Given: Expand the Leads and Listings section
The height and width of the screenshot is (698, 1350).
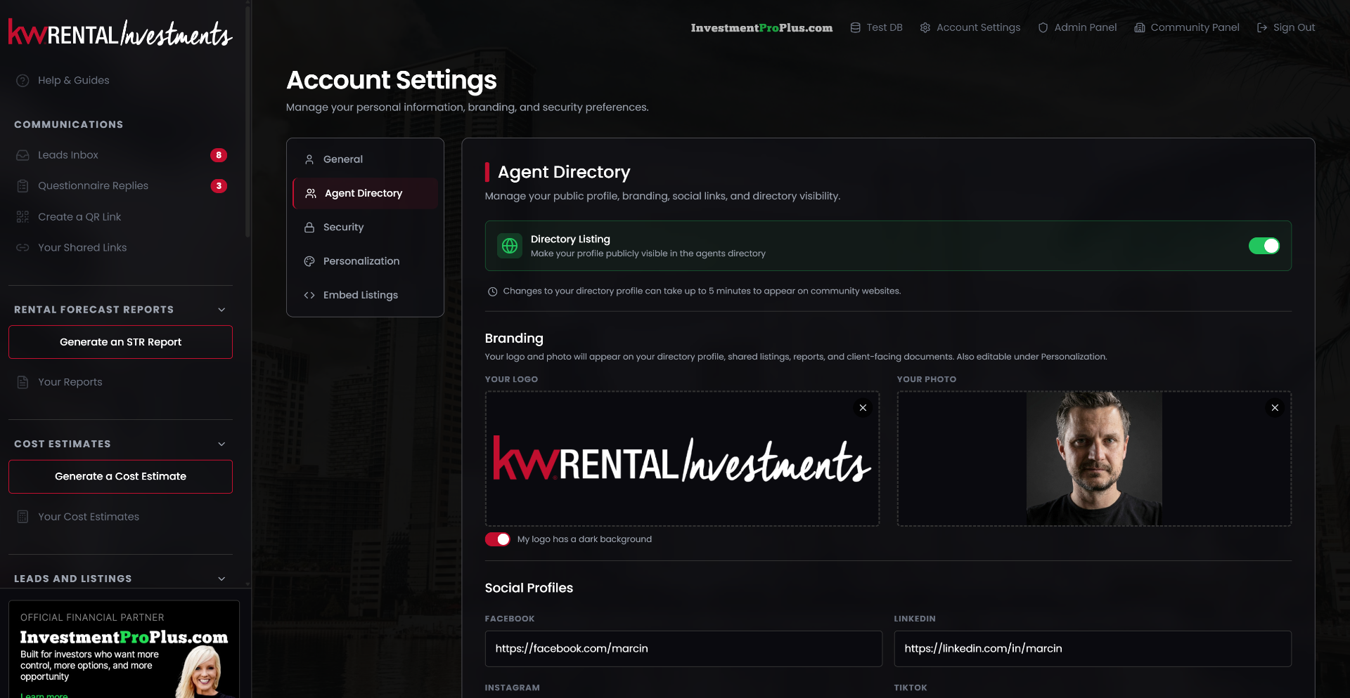Looking at the screenshot, I should [221, 579].
